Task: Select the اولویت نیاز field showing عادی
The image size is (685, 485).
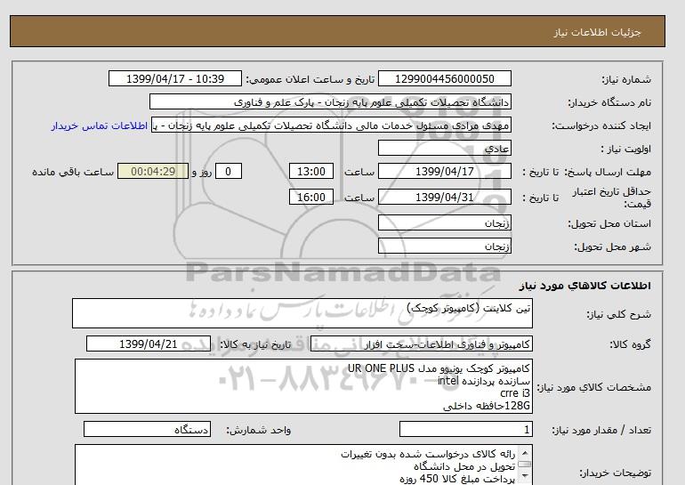Action: pyautogui.click(x=444, y=149)
